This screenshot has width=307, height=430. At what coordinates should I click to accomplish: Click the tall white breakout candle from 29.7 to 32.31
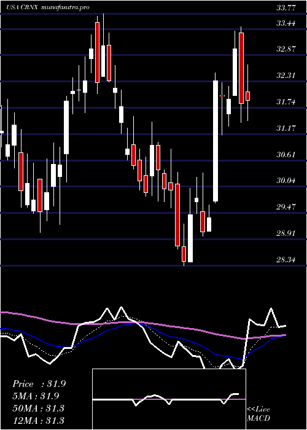(x=216, y=141)
